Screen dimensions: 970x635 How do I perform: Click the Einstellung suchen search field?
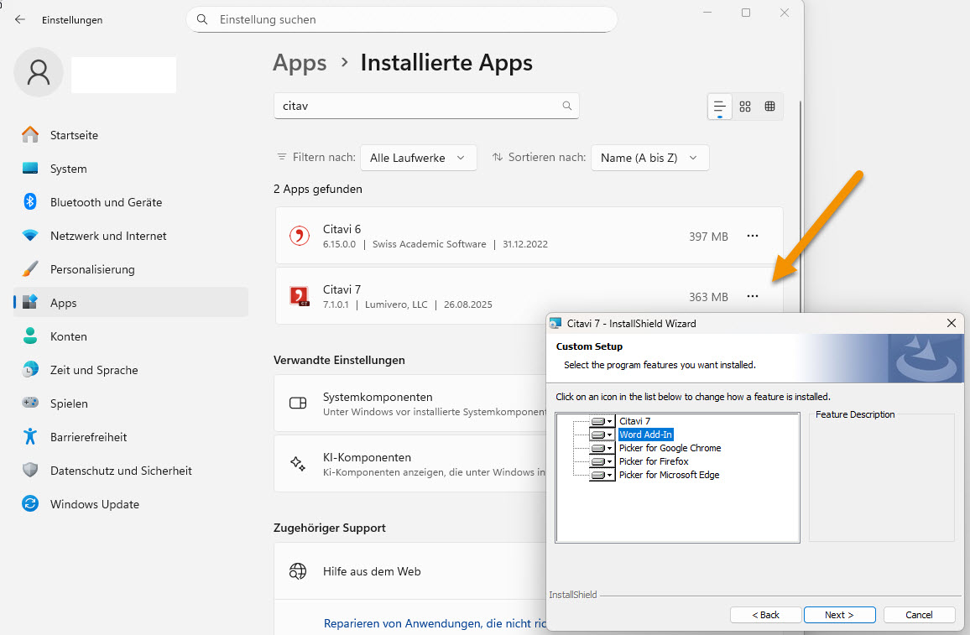pyautogui.click(x=403, y=19)
